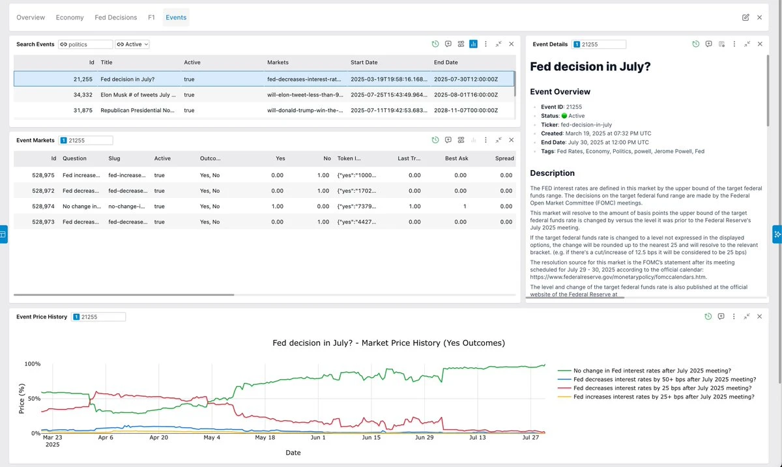Switch to the Fed Decisions tab
782x467 pixels.
115,18
